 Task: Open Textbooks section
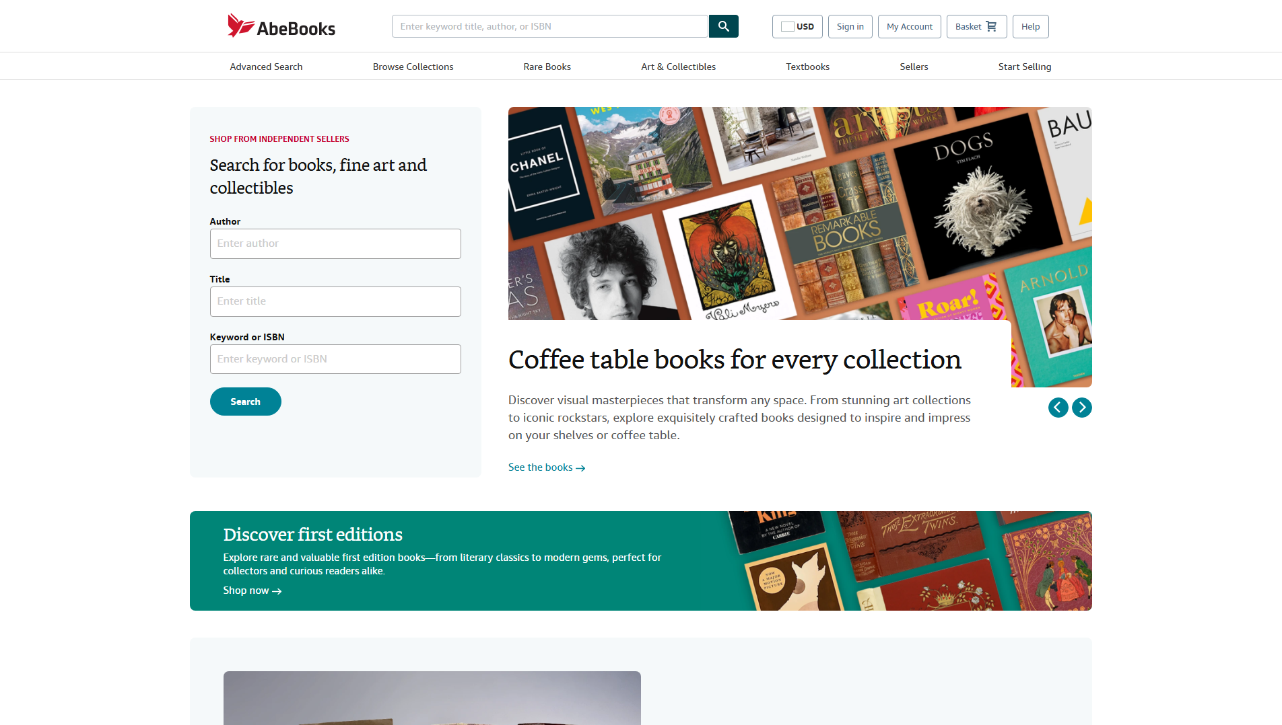808,67
